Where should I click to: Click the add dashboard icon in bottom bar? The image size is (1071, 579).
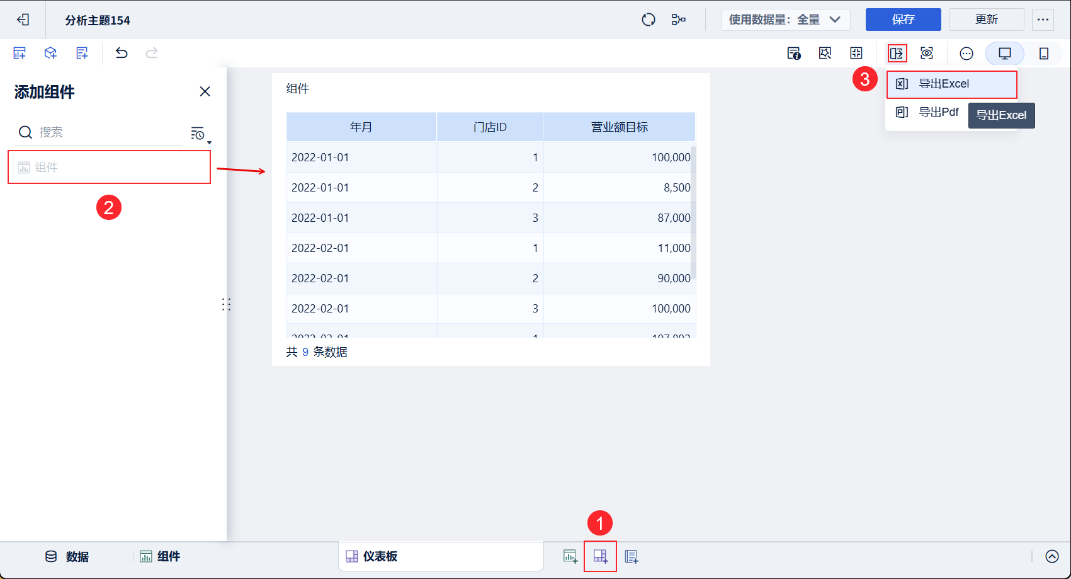point(600,556)
